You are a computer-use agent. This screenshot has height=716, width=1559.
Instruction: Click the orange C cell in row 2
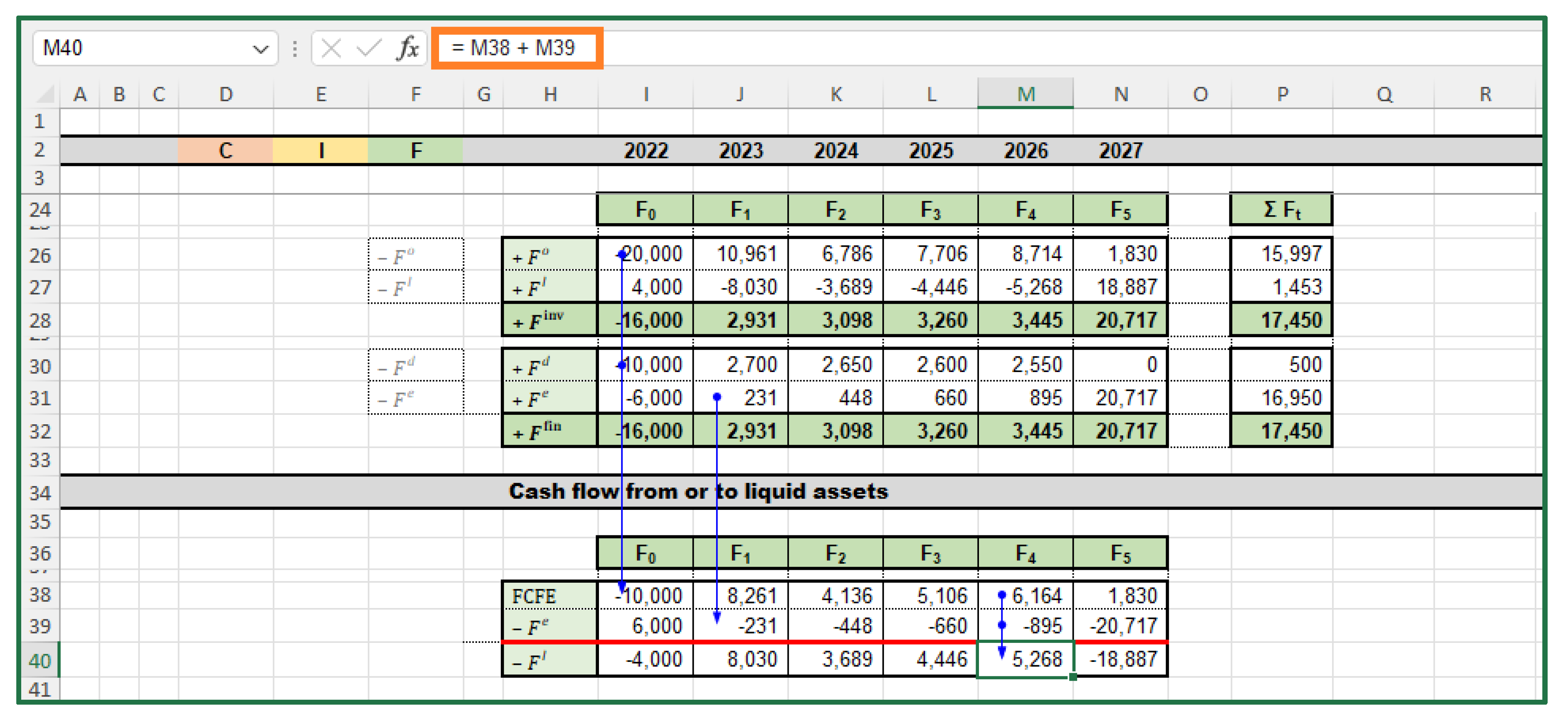pos(225,150)
